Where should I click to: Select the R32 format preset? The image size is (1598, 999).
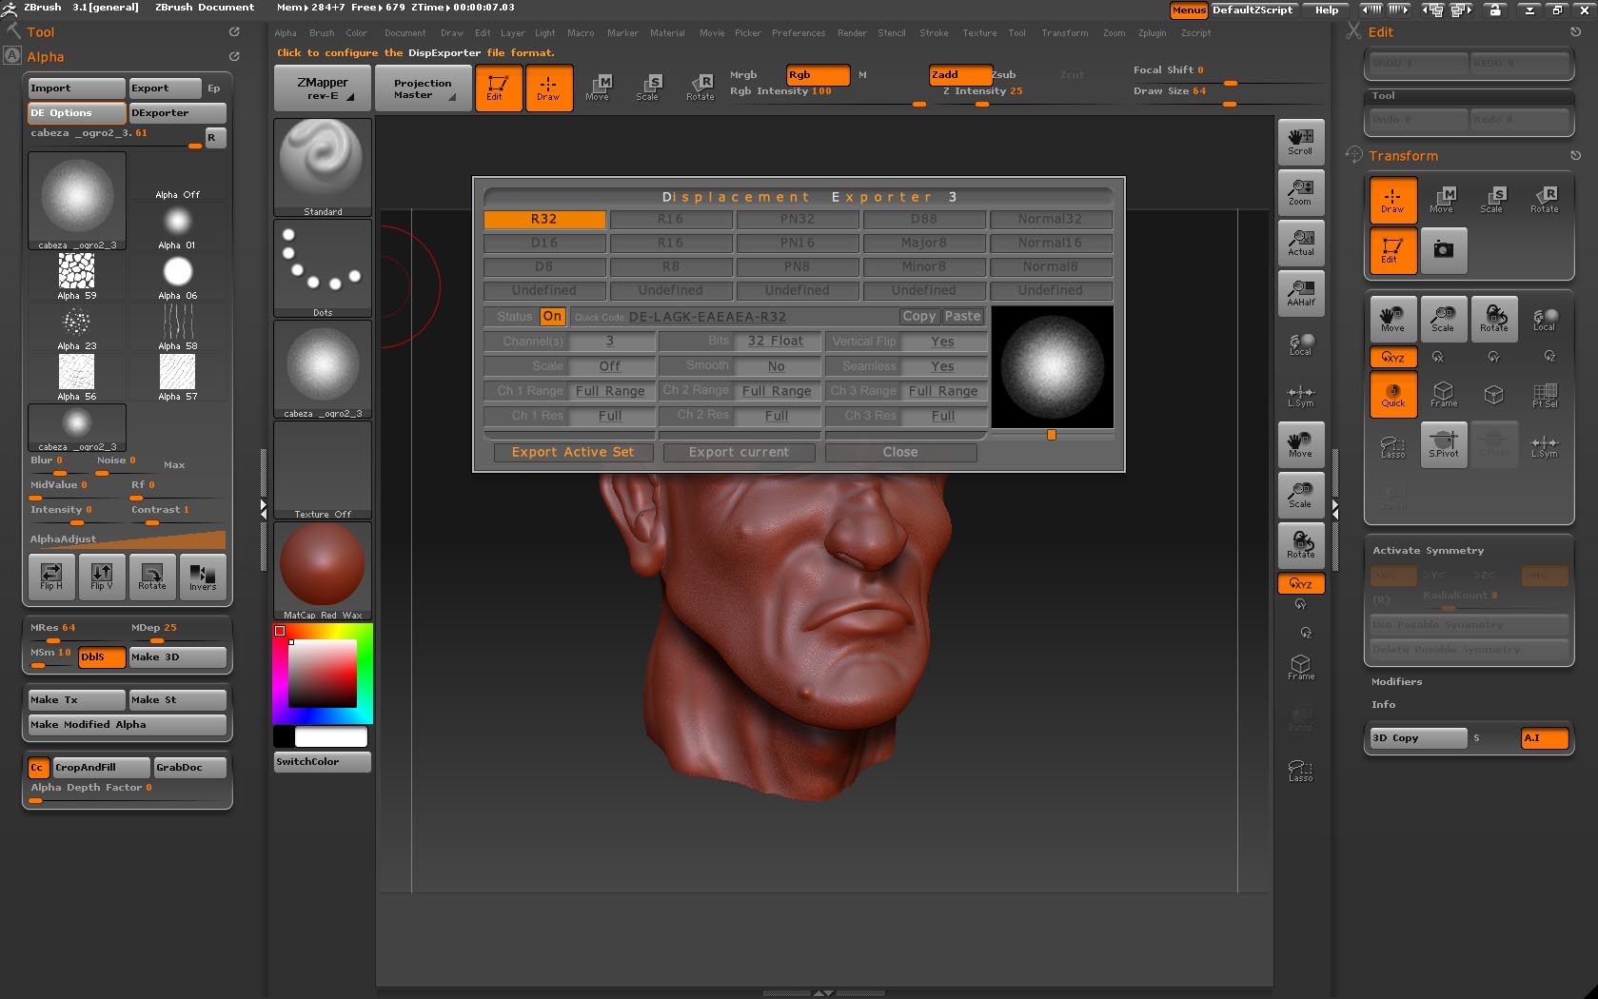544,220
